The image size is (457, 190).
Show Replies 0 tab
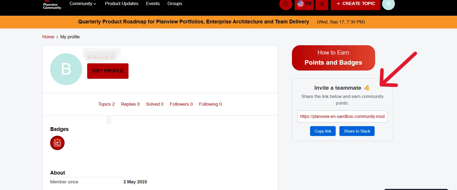coord(130,104)
